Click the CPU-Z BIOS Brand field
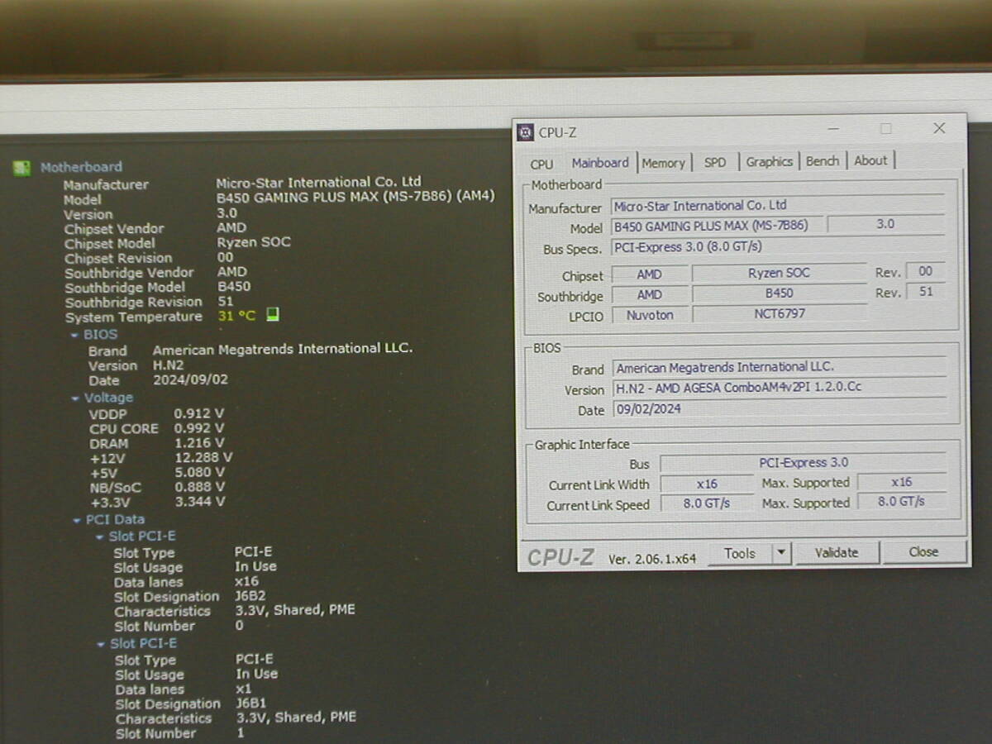The height and width of the screenshot is (744, 992). click(x=780, y=367)
